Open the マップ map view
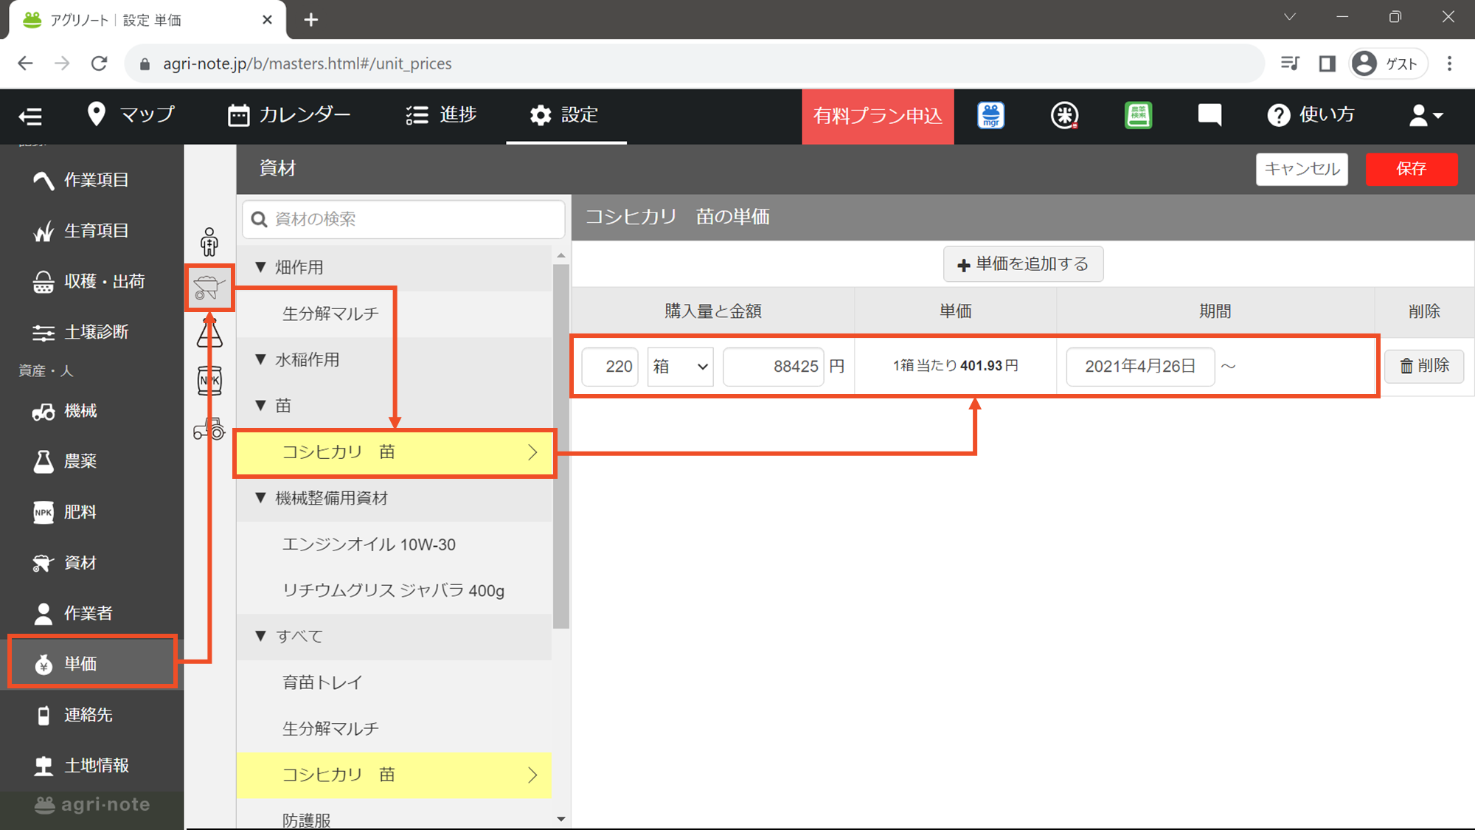Image resolution: width=1475 pixels, height=830 pixels. tap(131, 115)
